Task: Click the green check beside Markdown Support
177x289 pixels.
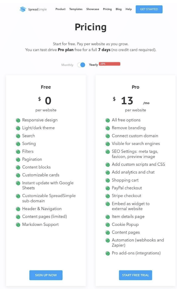Action: coord(18,225)
